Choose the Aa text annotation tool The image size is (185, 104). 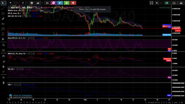coord(3,24)
